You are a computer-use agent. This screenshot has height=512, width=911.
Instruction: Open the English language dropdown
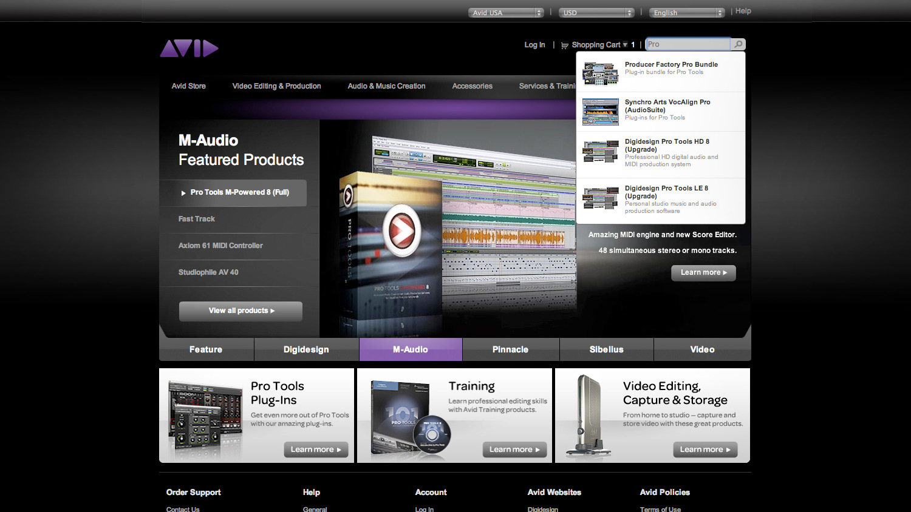687,13
